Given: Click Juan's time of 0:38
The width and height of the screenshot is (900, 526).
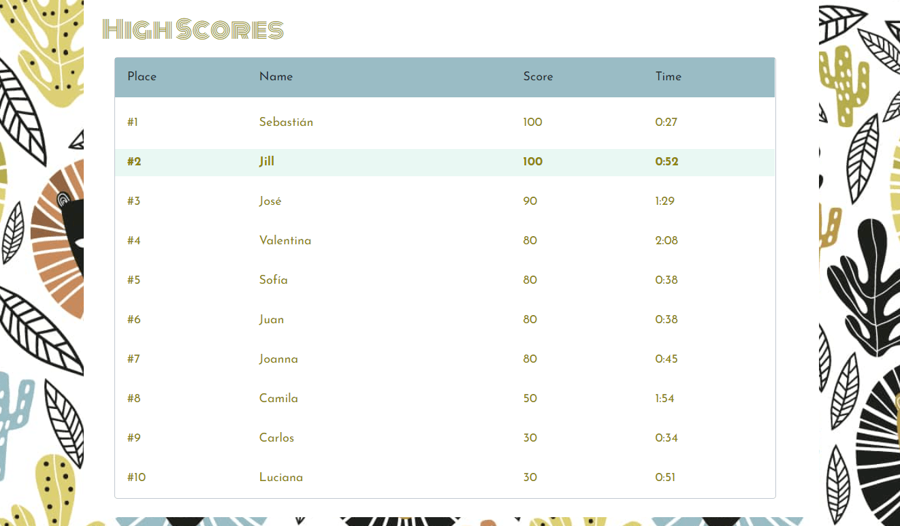Looking at the screenshot, I should pos(666,320).
